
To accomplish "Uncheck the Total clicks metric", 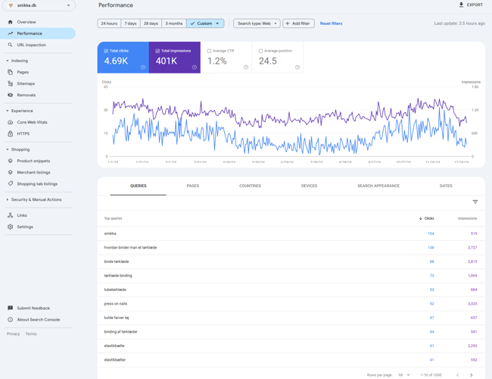I will pos(106,51).
